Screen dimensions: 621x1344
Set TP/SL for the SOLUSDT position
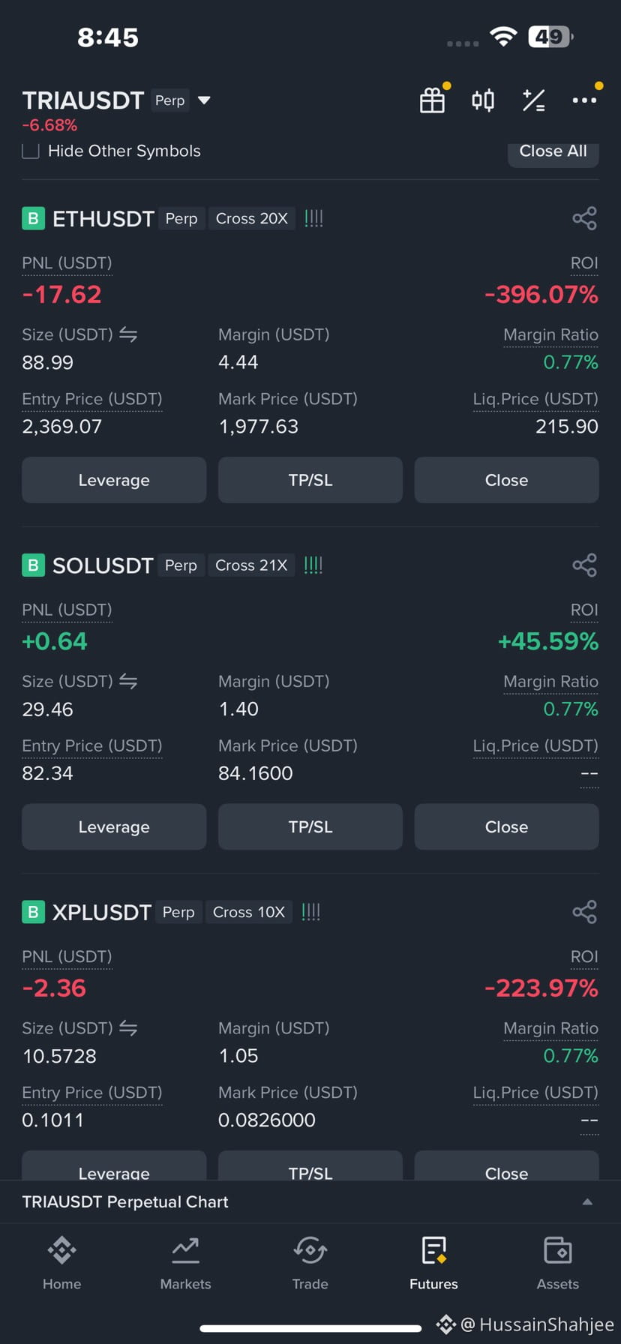310,826
